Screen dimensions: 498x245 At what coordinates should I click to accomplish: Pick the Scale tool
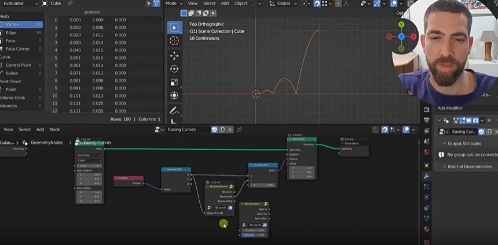click(174, 82)
